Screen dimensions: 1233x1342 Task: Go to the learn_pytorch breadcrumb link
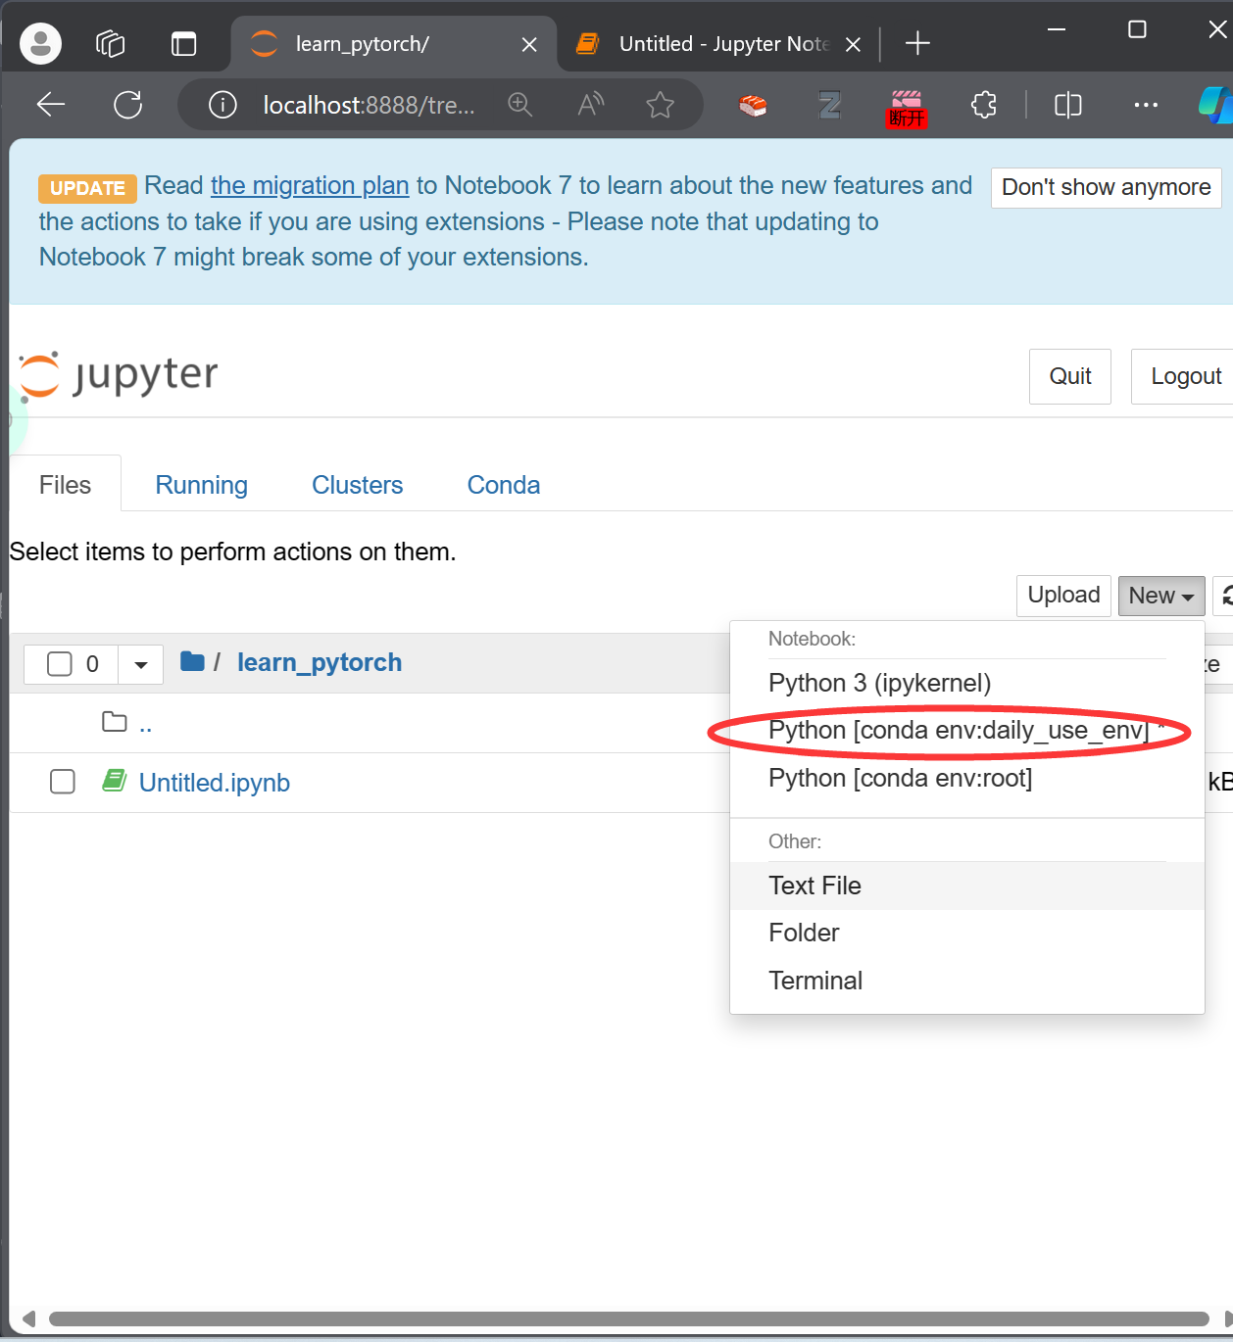click(320, 663)
